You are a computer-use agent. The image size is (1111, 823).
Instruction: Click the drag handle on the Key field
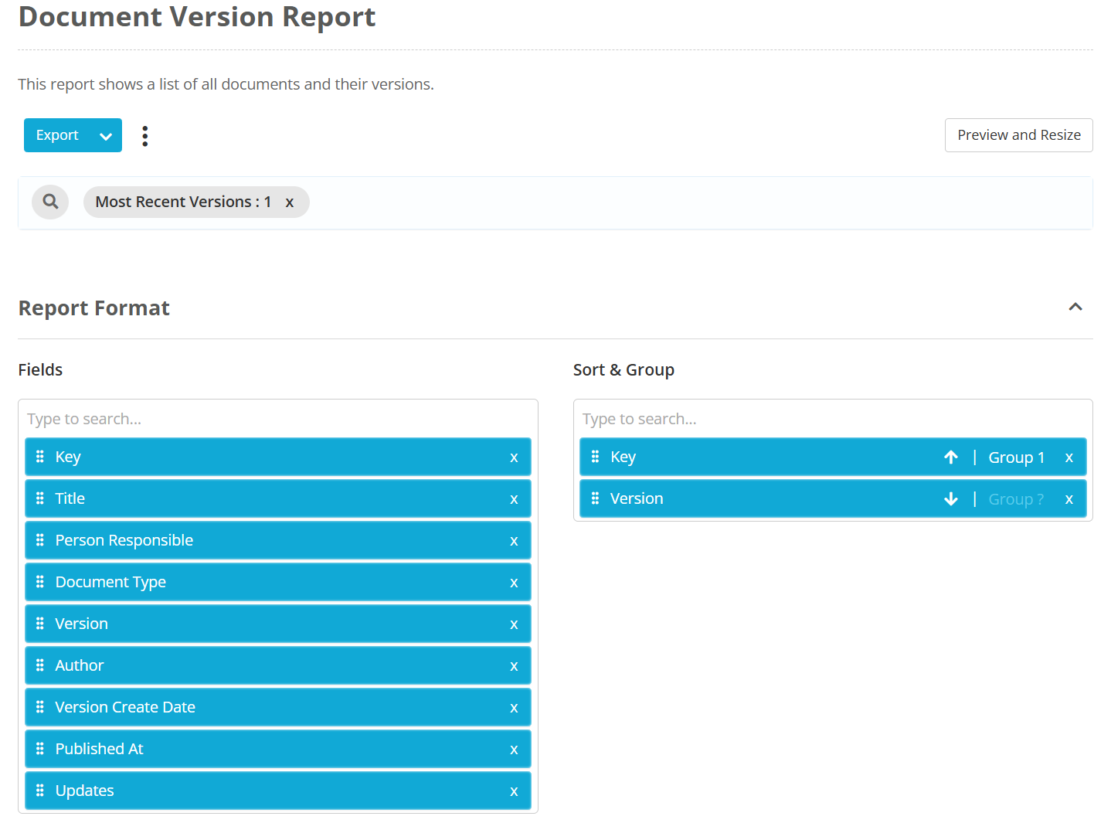click(x=40, y=457)
